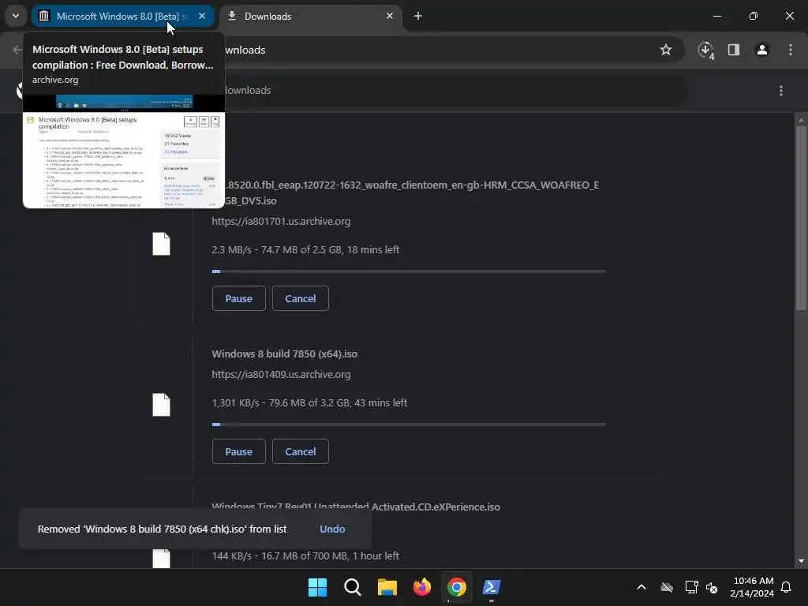
Task: Go back using the back arrow
Action: tap(17, 50)
